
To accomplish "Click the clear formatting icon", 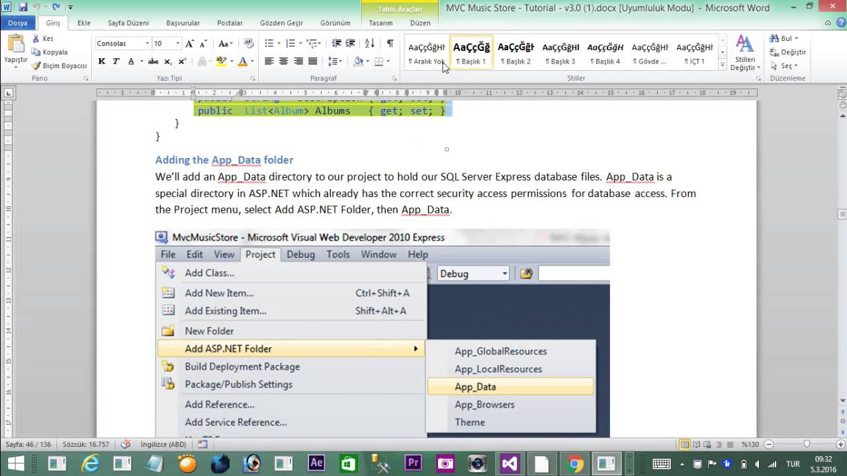I will 248,44.
